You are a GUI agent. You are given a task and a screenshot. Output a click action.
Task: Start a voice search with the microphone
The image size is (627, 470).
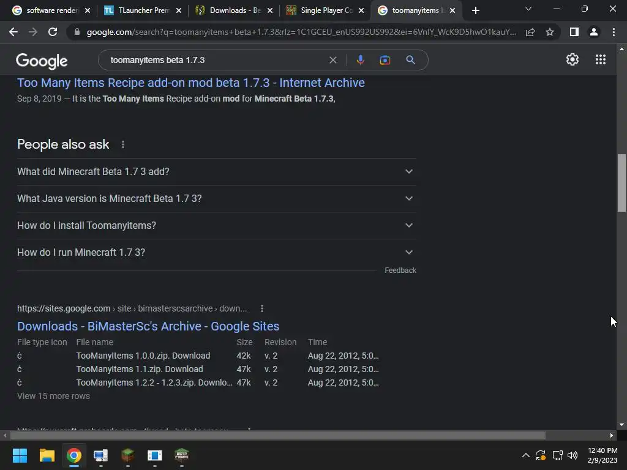[360, 60]
